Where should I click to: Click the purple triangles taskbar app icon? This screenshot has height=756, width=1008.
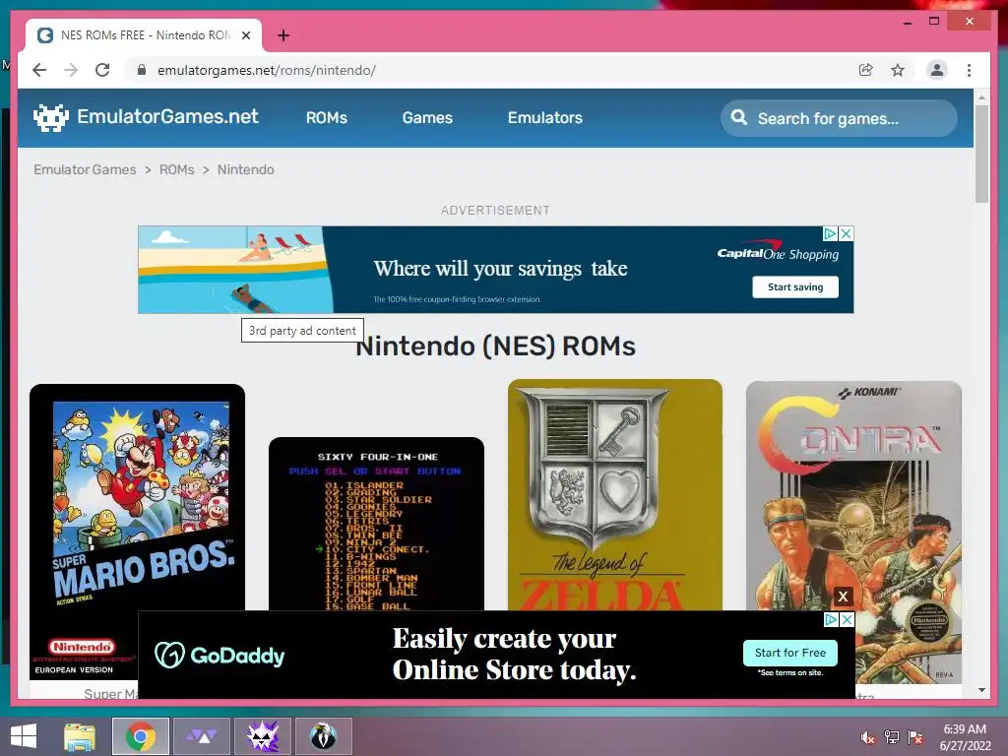tap(202, 736)
